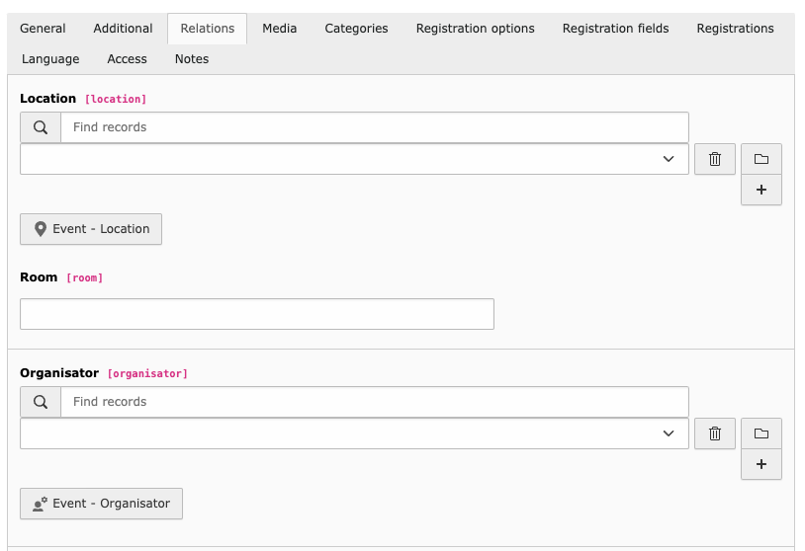
Task: Switch to the General tab
Action: point(43,29)
